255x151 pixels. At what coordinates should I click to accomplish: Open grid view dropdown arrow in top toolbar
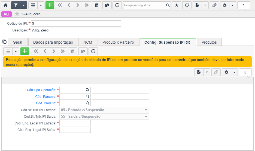41,5
